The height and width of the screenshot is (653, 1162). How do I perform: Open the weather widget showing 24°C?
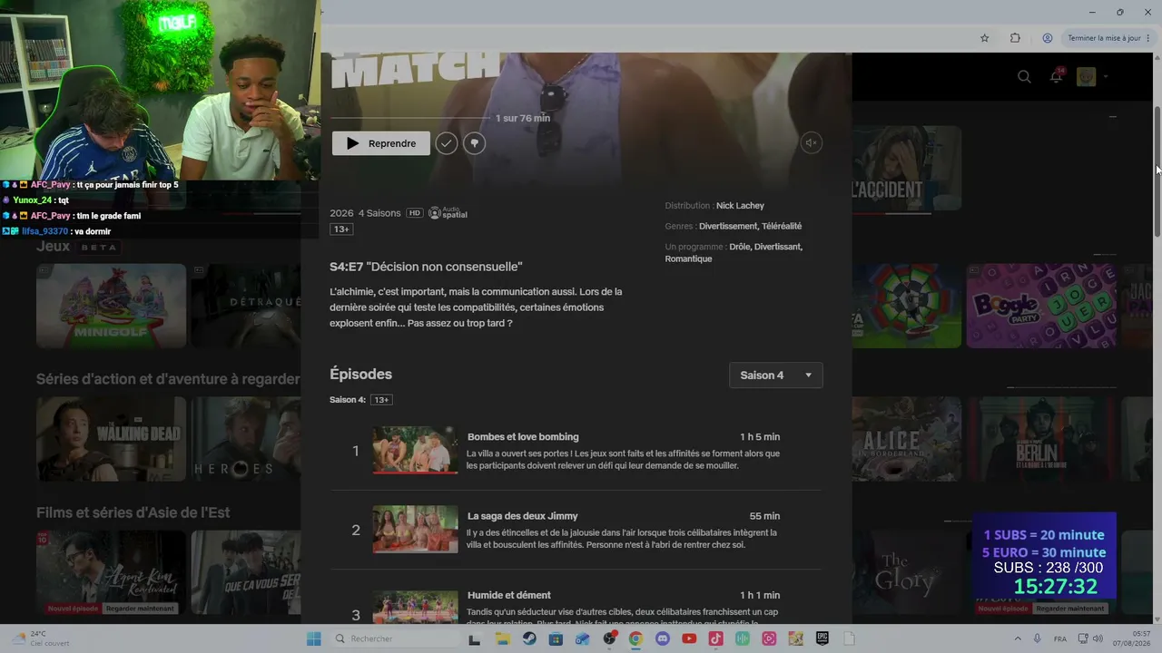point(41,638)
